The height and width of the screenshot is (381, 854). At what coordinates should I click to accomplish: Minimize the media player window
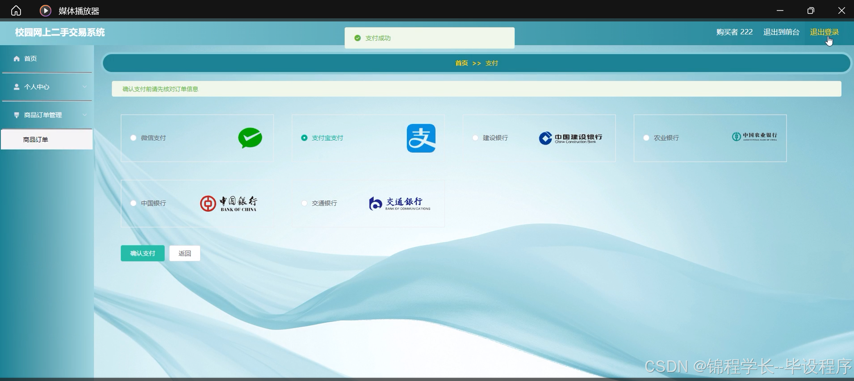(780, 10)
